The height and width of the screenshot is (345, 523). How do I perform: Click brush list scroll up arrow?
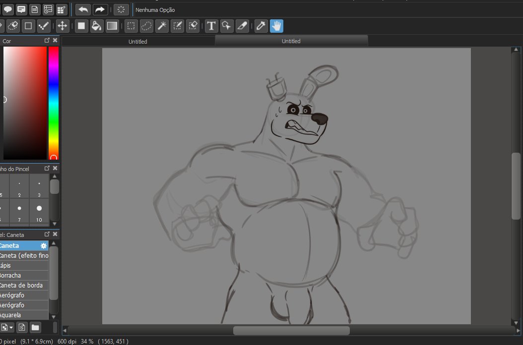(54, 243)
